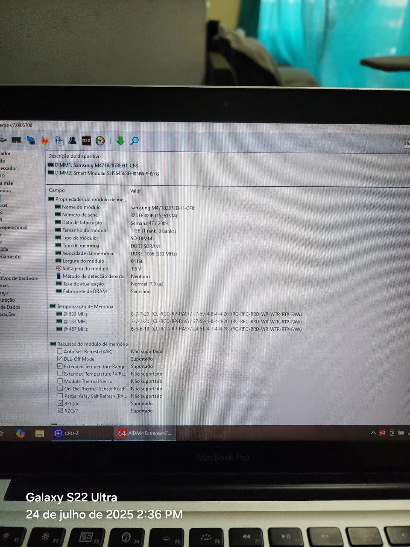Toggle the DLL-Off Mode checkbox
This screenshot has height=547, width=410.
pos(60,359)
